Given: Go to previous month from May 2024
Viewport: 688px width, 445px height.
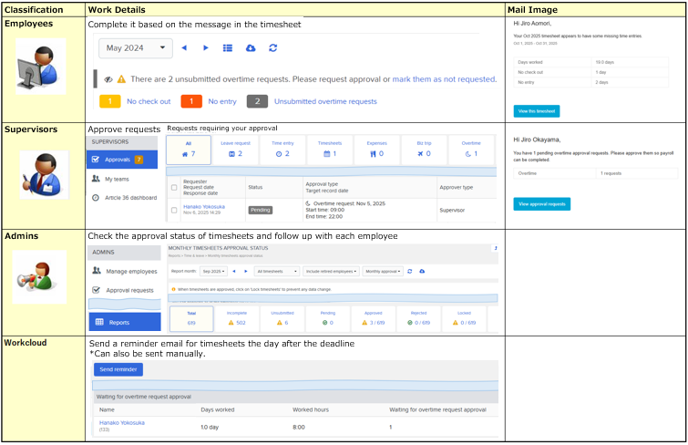Looking at the screenshot, I should [x=184, y=47].
